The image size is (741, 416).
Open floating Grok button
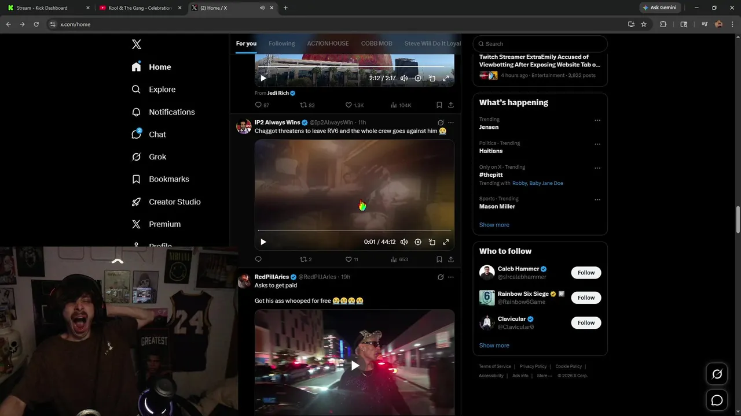pyautogui.click(x=717, y=374)
